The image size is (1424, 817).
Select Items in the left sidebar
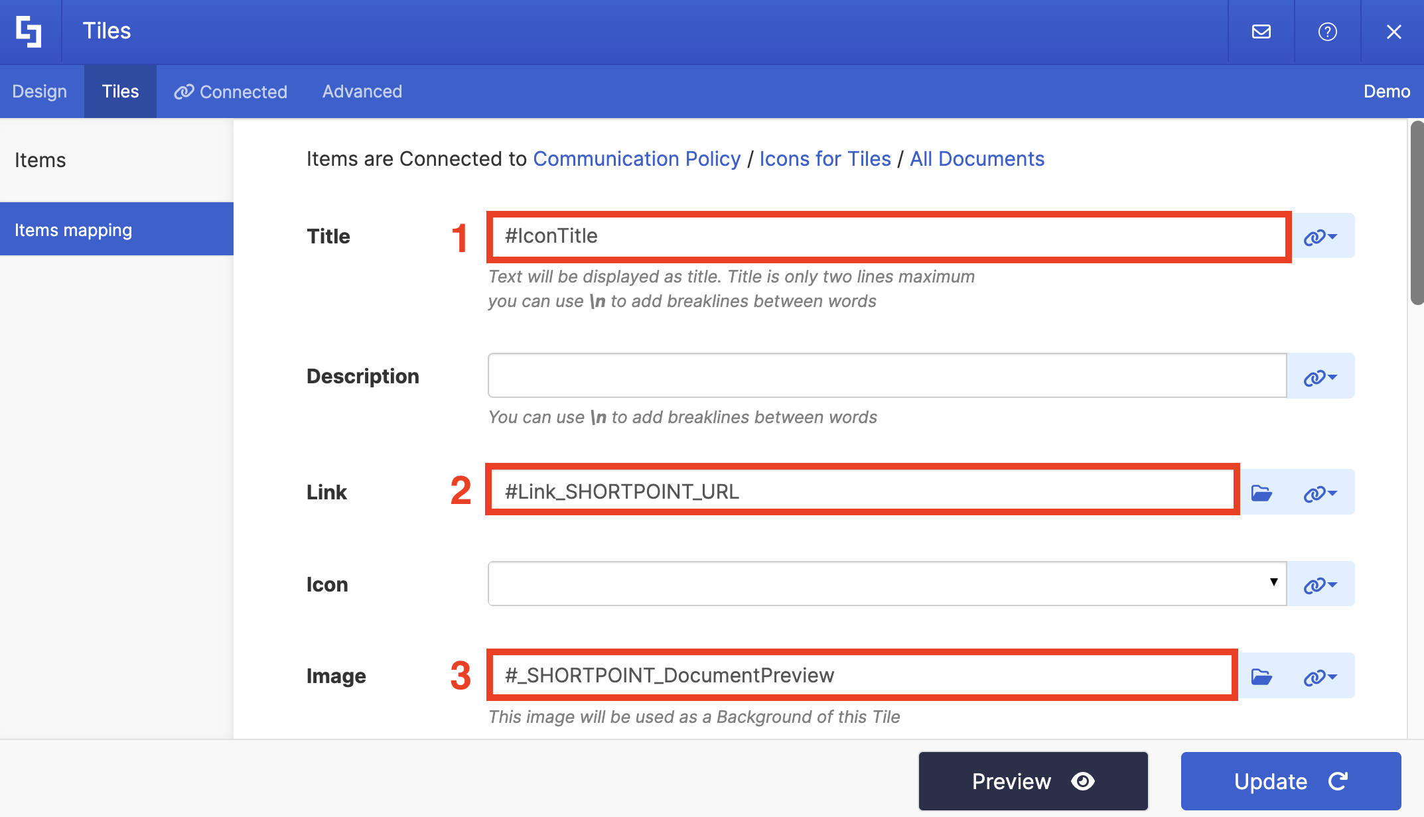(x=40, y=160)
